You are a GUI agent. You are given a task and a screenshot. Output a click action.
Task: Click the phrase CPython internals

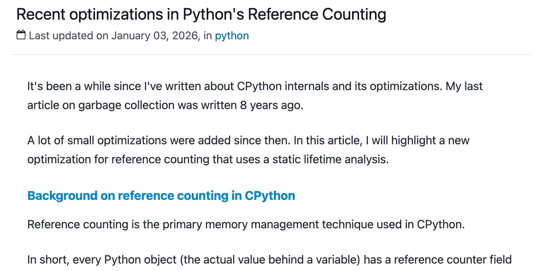pyautogui.click(x=283, y=86)
